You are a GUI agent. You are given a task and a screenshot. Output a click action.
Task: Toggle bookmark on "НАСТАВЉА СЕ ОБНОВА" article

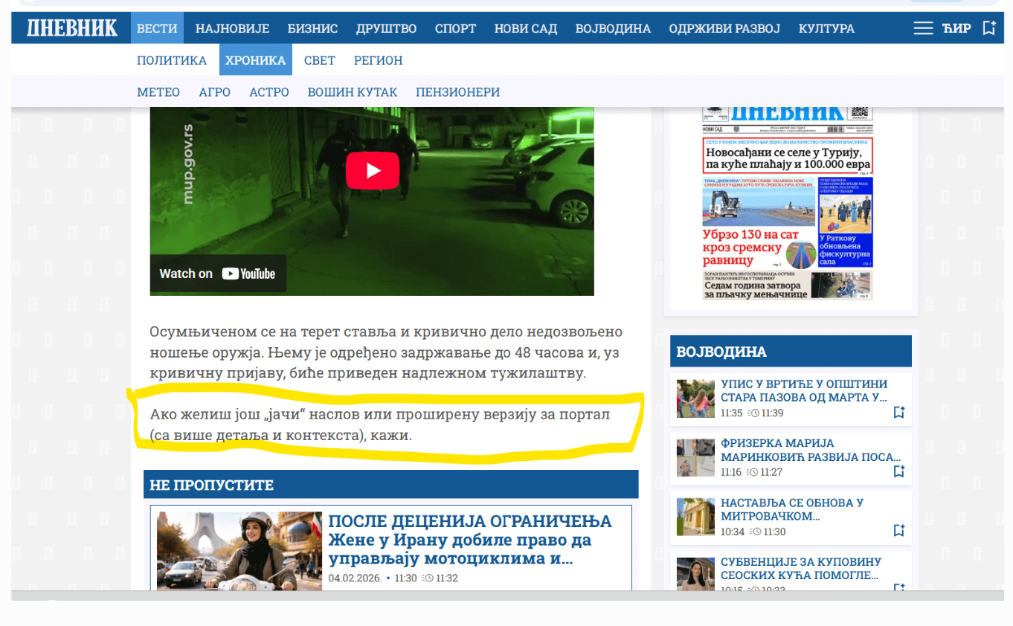click(898, 529)
